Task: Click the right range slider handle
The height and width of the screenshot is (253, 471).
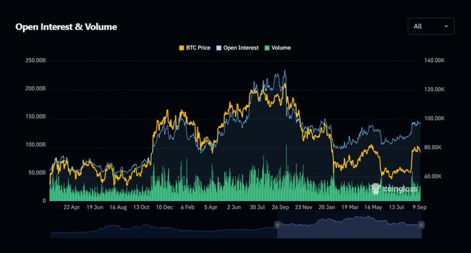Action: point(421,225)
